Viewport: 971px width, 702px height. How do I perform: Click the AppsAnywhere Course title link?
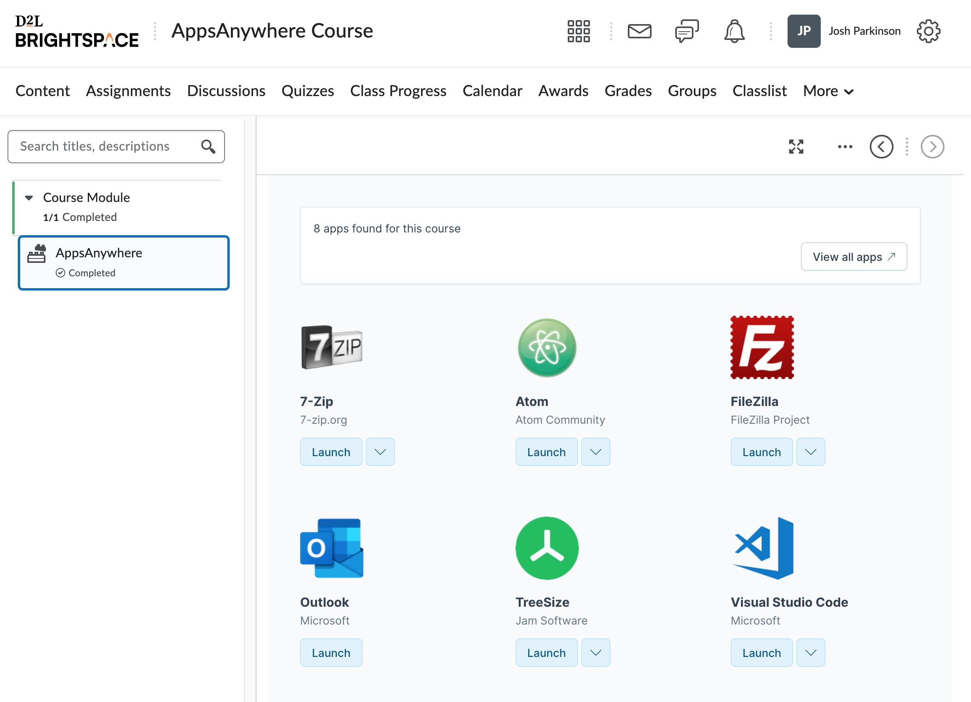point(272,31)
